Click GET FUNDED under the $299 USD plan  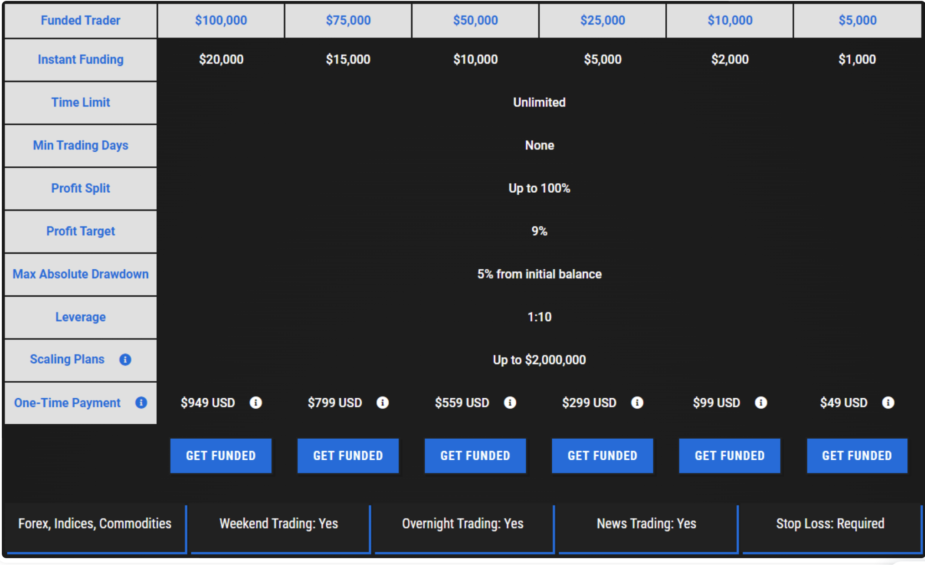[602, 456]
